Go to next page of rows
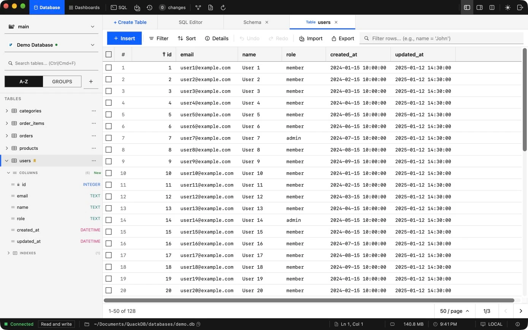The height and width of the screenshot is (330, 528). (x=521, y=311)
